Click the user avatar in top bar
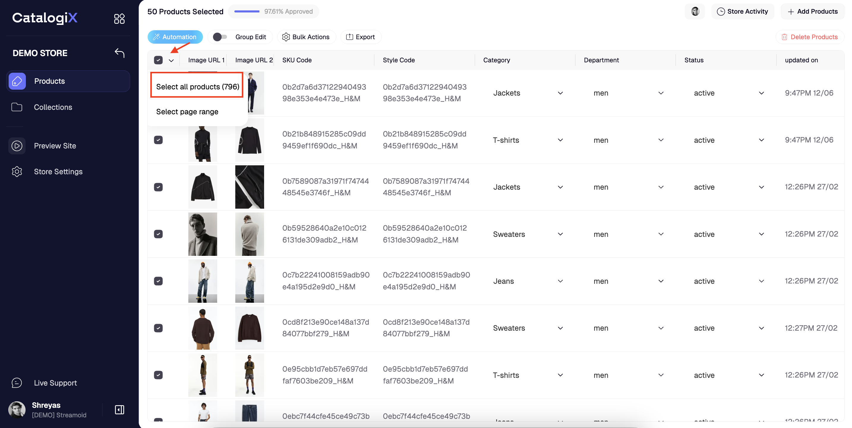852x428 pixels. pyautogui.click(x=695, y=12)
